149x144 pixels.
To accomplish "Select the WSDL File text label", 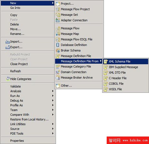I will pyautogui.click(x=115, y=89).
